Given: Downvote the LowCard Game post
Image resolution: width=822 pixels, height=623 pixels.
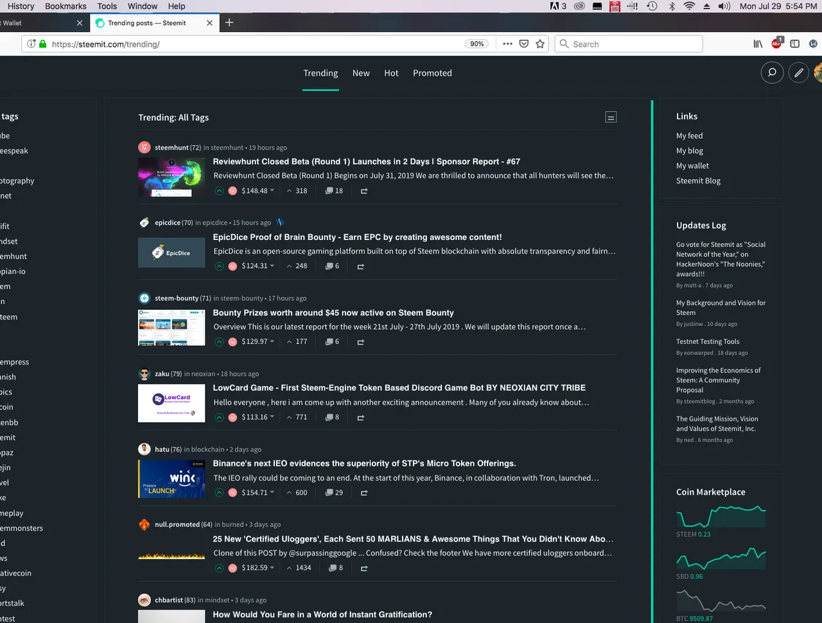Looking at the screenshot, I should coord(232,418).
